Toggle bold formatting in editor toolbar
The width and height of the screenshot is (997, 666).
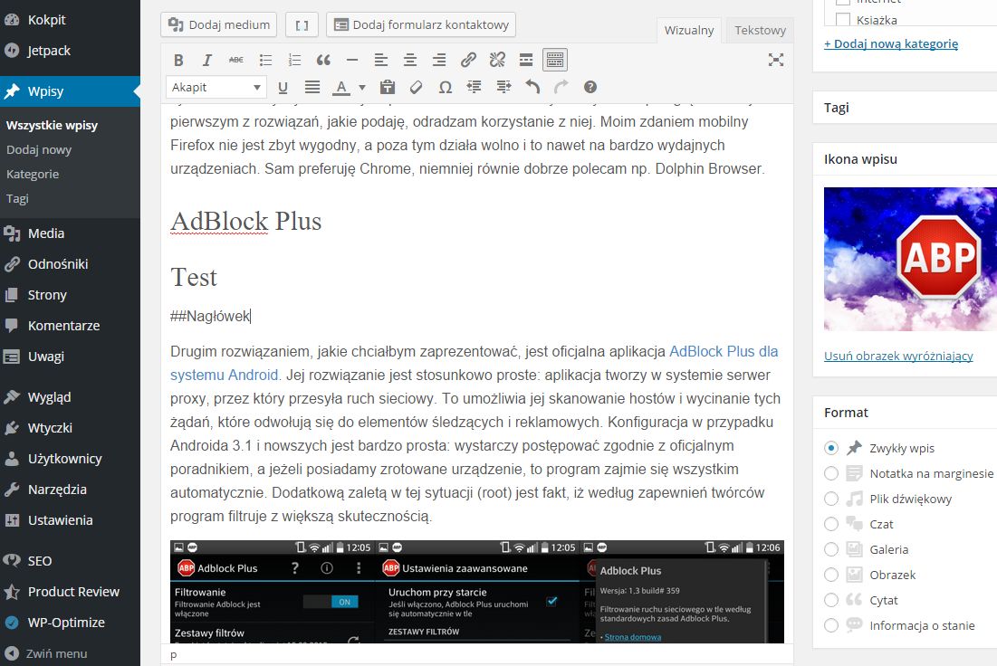[178, 61]
